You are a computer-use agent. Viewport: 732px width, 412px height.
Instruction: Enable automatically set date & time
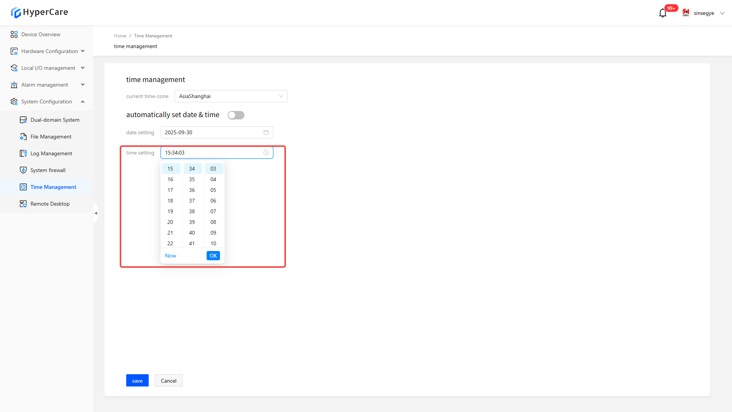(x=236, y=115)
